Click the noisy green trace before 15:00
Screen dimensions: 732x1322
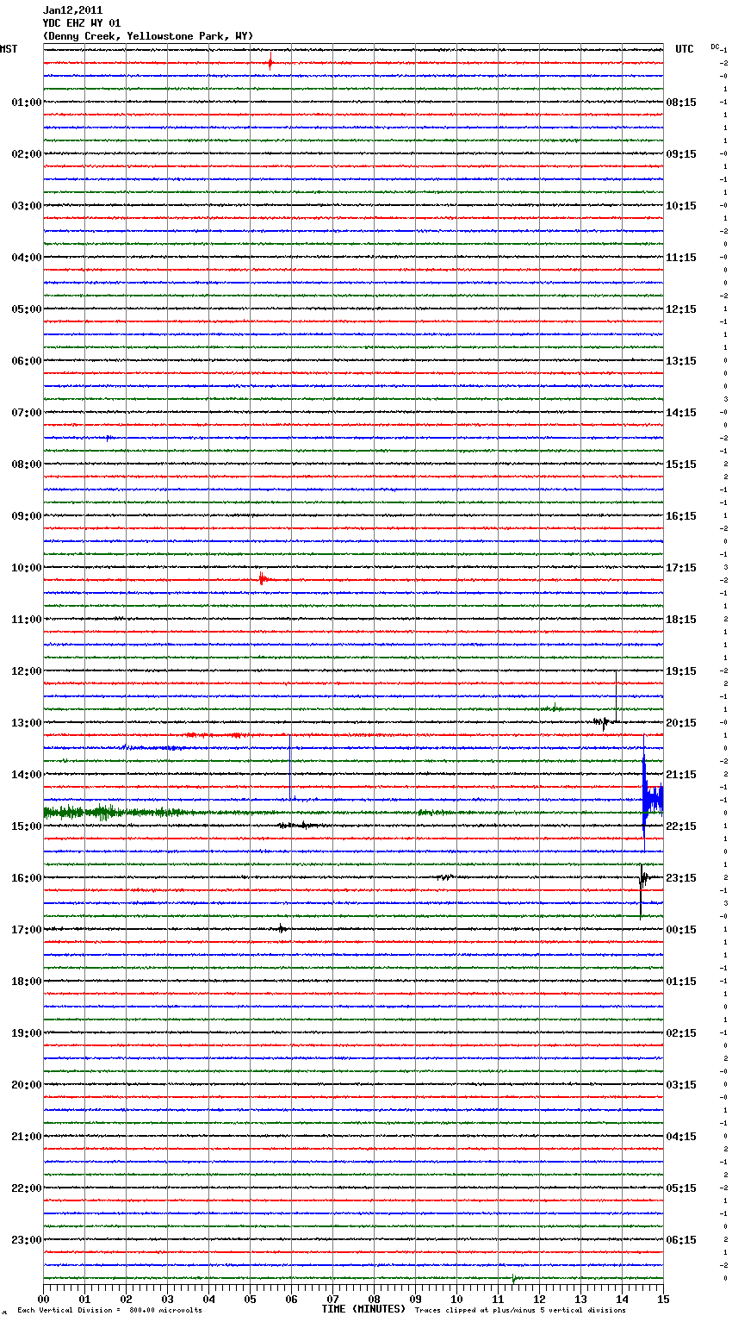(103, 812)
